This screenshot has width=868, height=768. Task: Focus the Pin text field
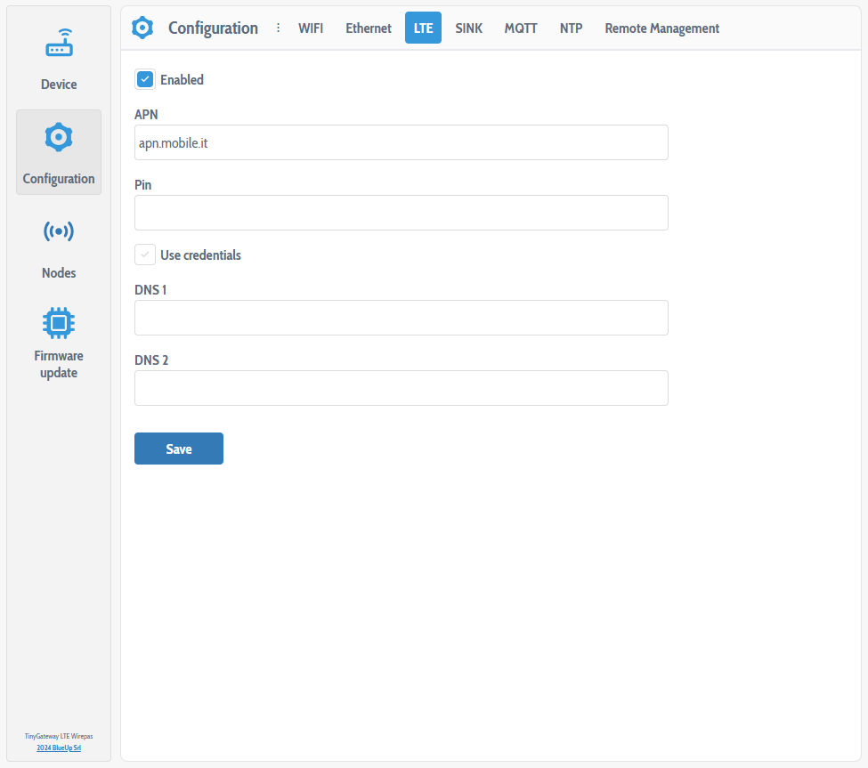coord(401,213)
